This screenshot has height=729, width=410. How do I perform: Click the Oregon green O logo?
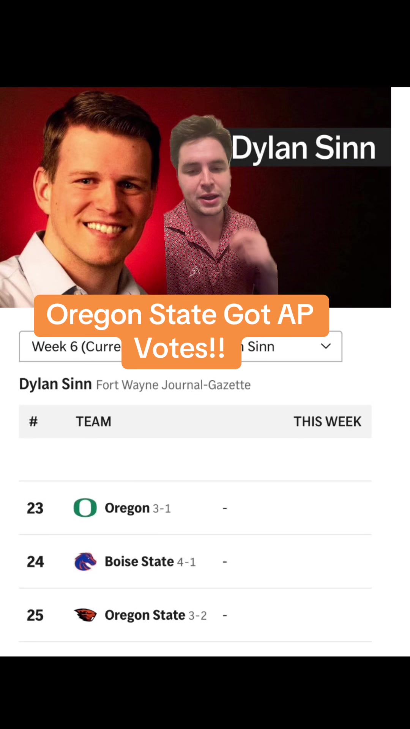(85, 508)
